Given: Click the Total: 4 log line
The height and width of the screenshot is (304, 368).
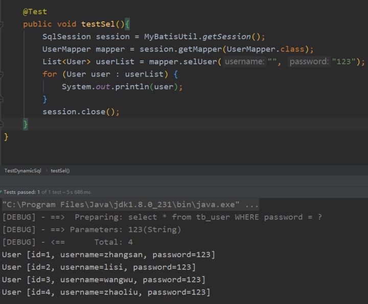Looking at the screenshot, I should point(67,242).
